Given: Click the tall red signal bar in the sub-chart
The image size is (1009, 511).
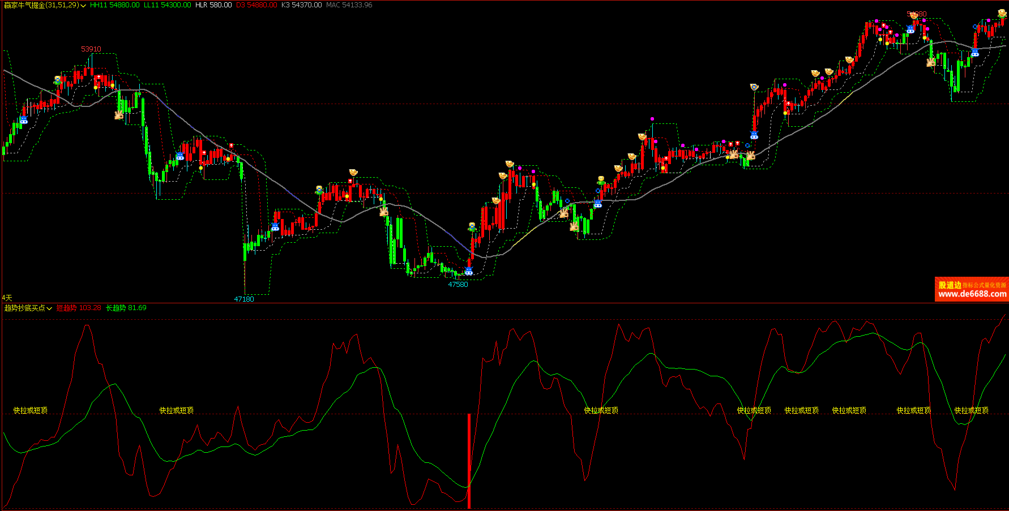Looking at the screenshot, I should [469, 461].
